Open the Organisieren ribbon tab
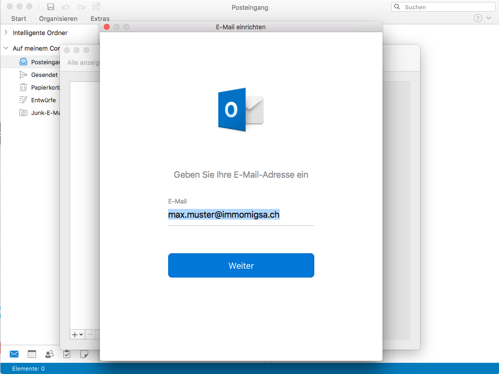The width and height of the screenshot is (499, 374). [58, 19]
